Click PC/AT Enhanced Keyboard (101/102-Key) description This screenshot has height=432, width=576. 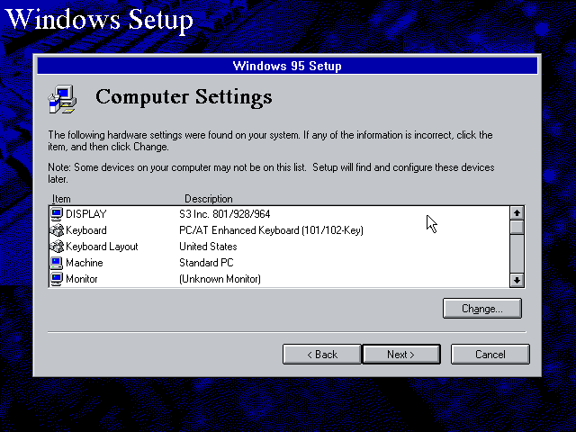coord(271,230)
